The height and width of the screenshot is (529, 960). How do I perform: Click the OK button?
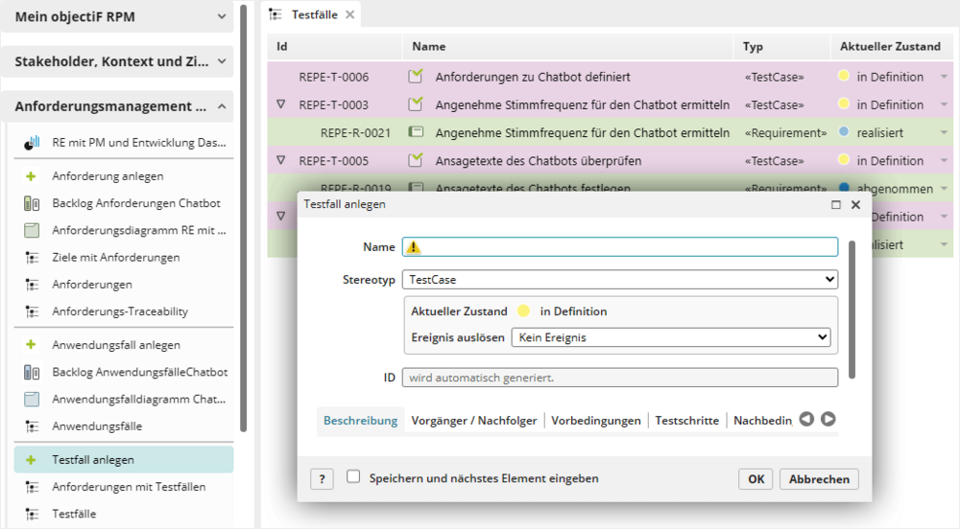click(756, 479)
